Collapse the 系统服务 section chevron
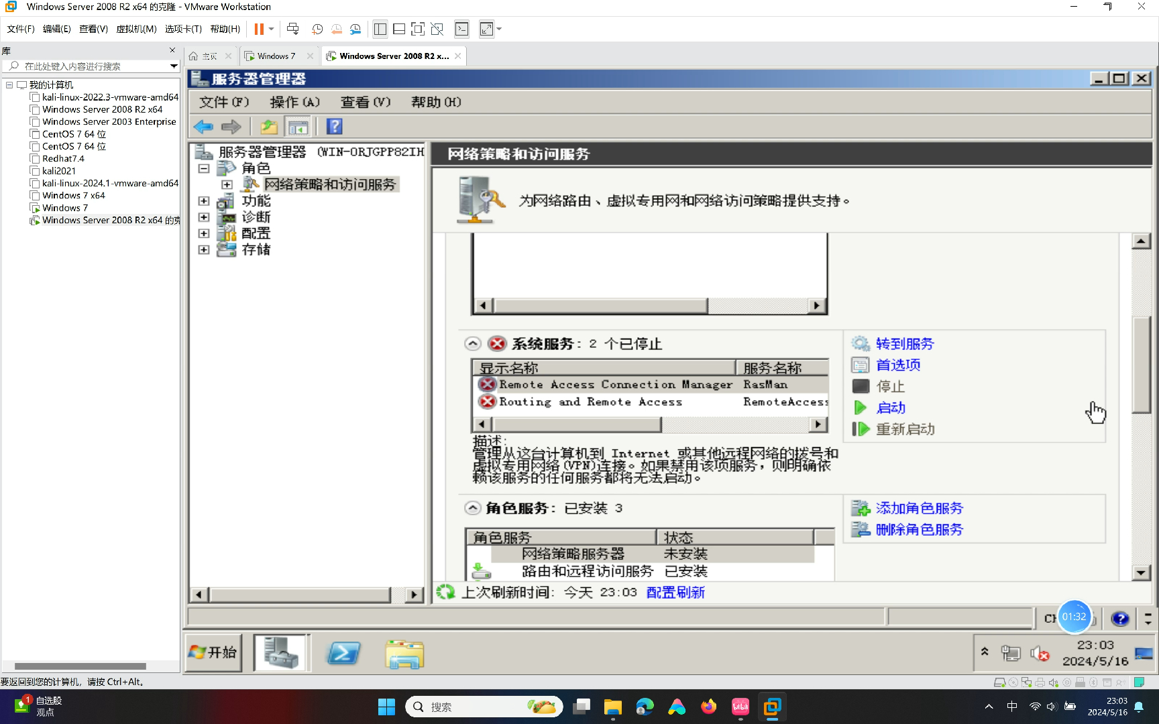The image size is (1159, 724). tap(472, 343)
